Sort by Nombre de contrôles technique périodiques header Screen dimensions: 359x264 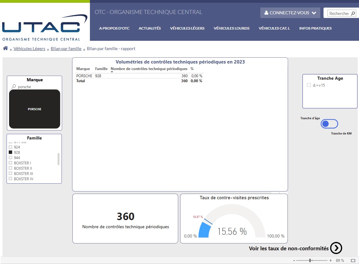(x=149, y=69)
